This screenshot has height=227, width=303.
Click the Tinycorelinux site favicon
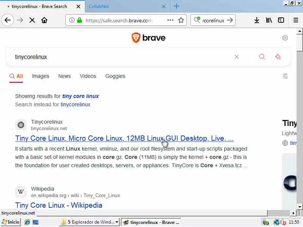21,125
